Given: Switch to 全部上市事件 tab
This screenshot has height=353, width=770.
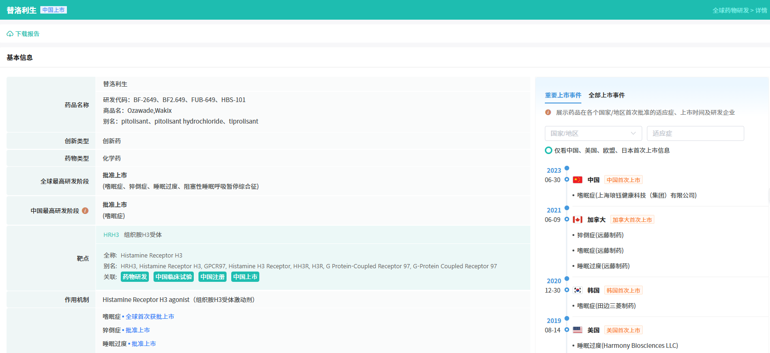Looking at the screenshot, I should (606, 95).
